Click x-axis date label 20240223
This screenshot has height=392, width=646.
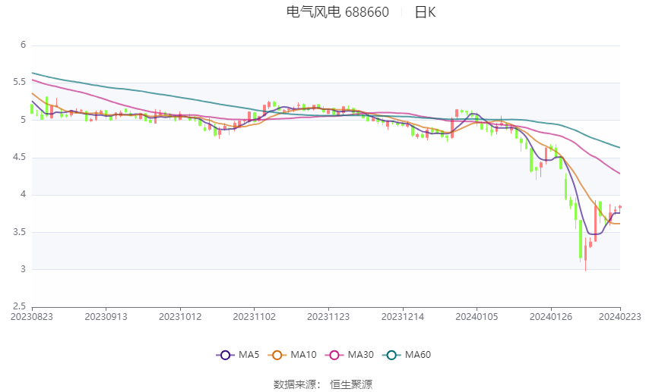(620, 317)
